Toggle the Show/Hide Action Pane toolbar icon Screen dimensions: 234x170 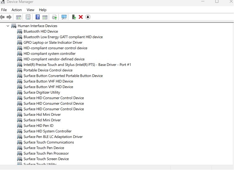[45, 17]
